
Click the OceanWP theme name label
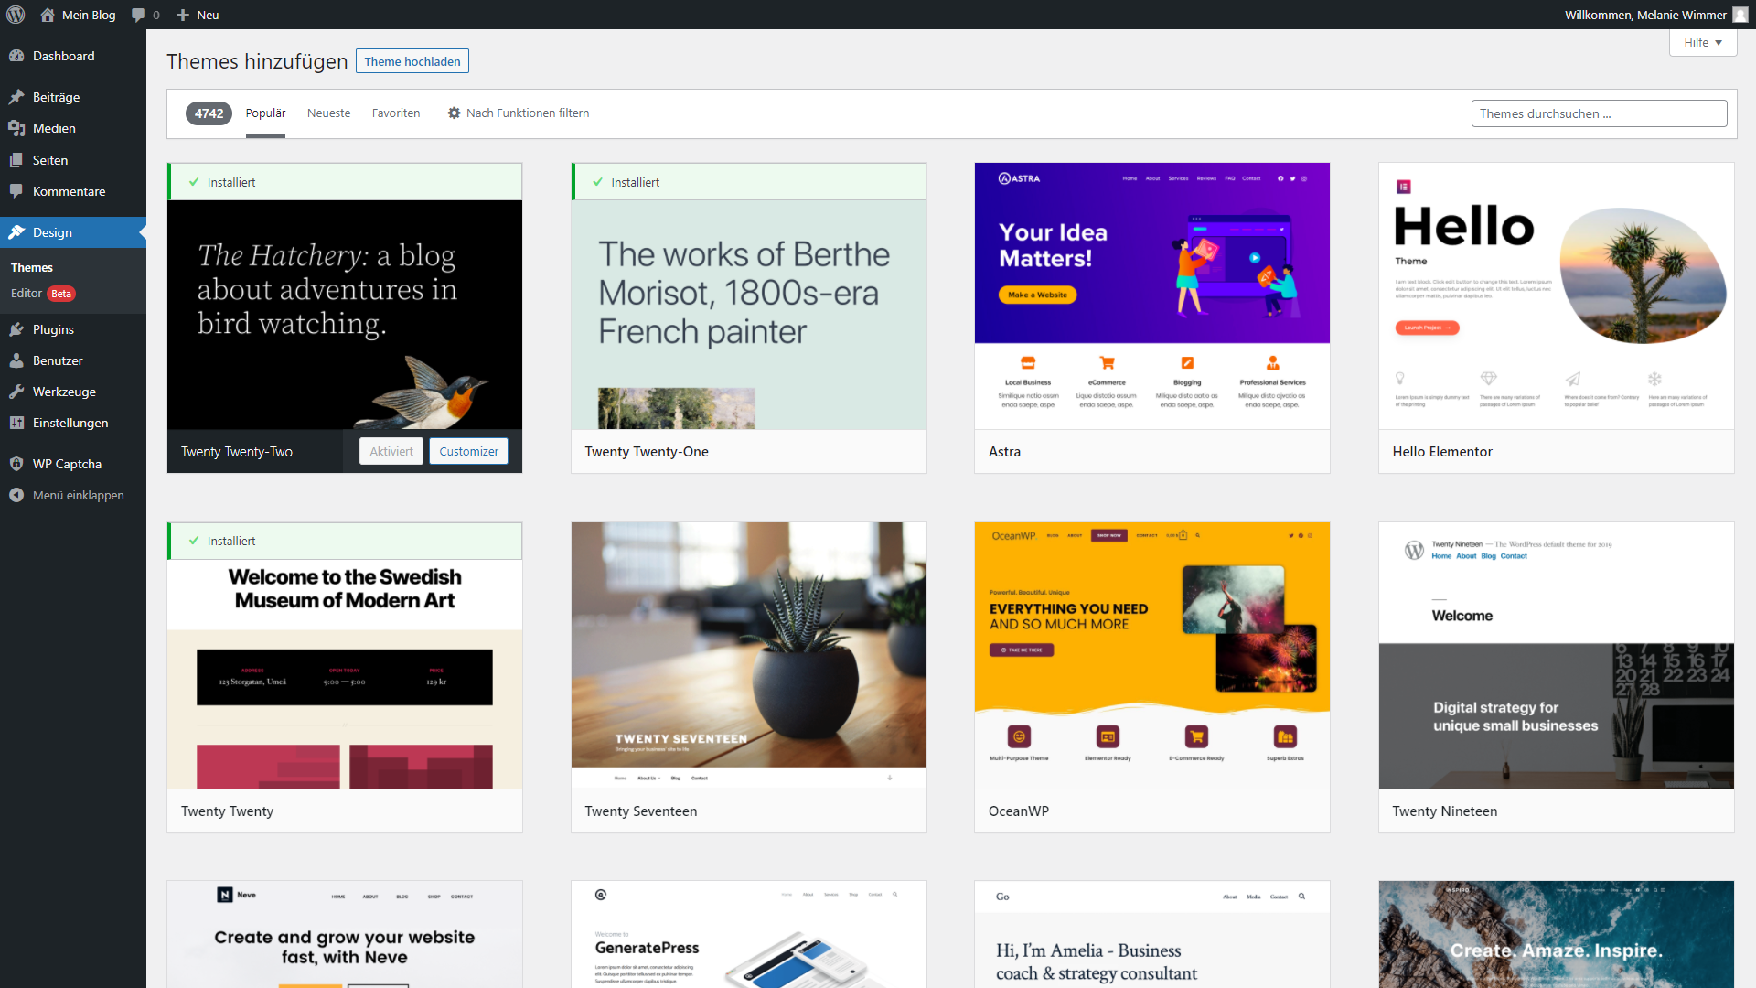pyautogui.click(x=1018, y=811)
